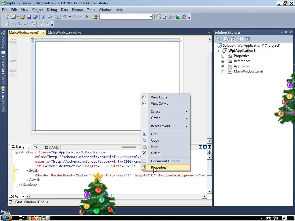
Task: Open the 100 % zoom dropdown in XAML editor
Action: 23,197
